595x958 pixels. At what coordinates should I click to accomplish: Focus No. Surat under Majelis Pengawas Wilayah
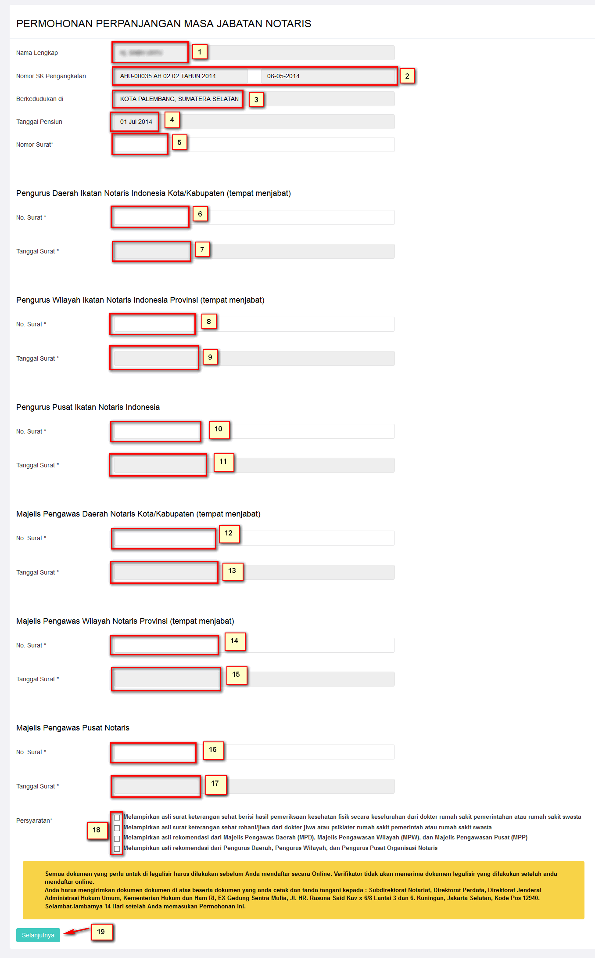pyautogui.click(x=253, y=645)
